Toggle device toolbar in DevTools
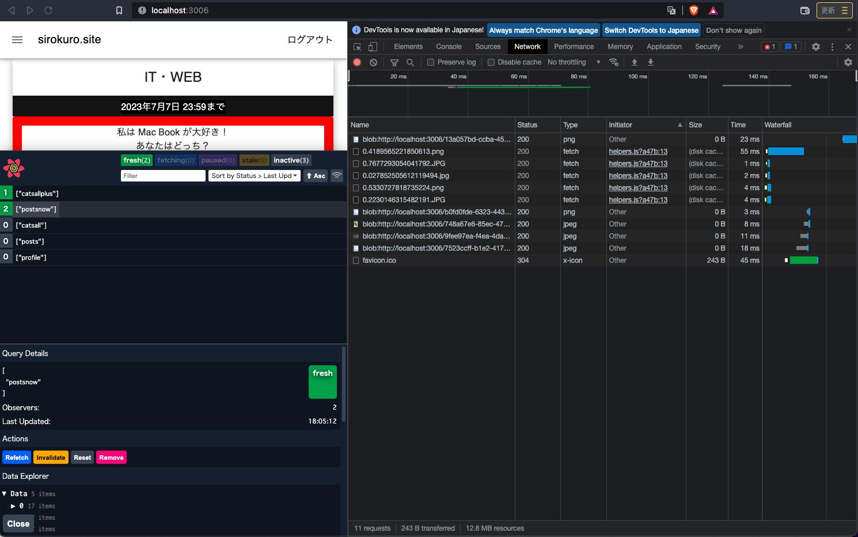The image size is (858, 537). click(x=373, y=47)
